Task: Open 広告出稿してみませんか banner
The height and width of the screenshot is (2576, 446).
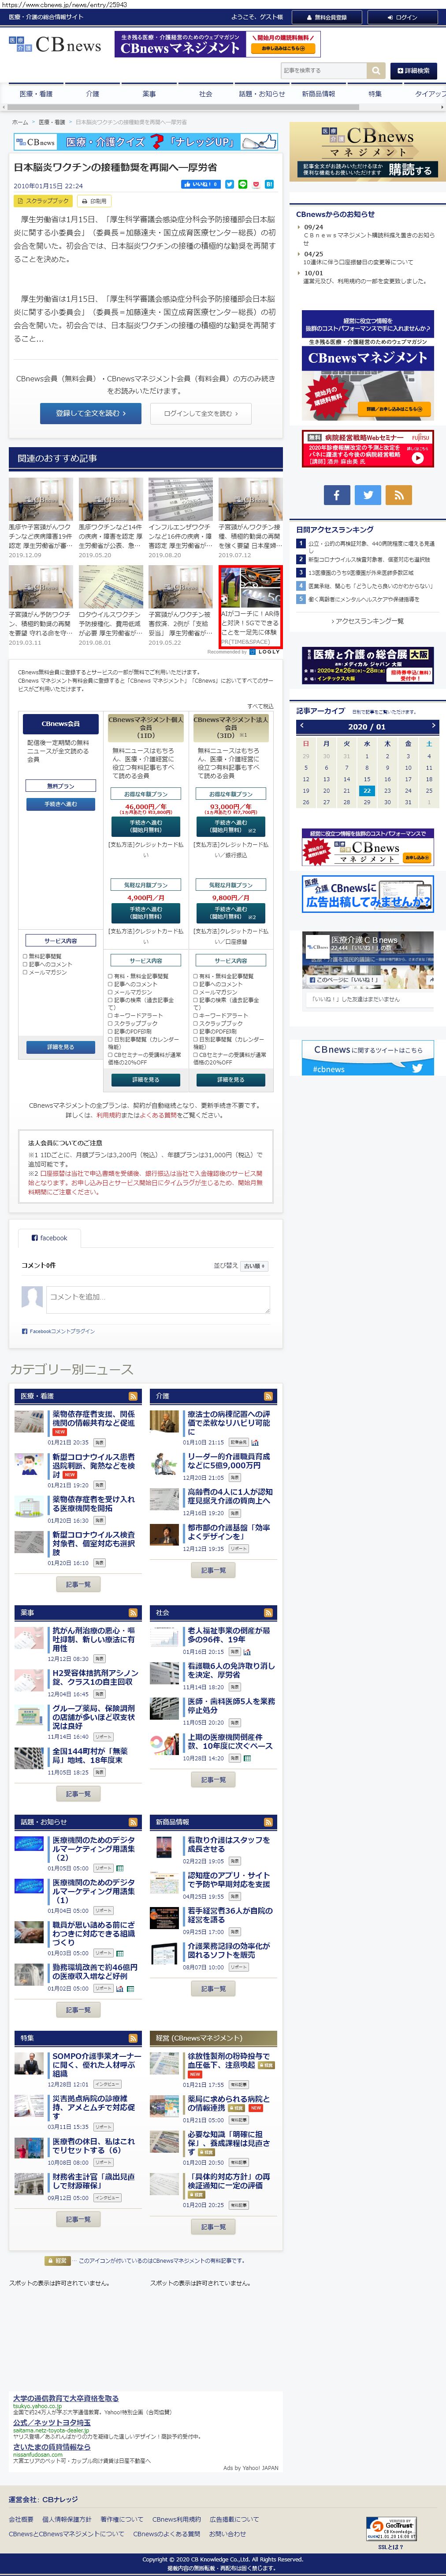Action: (x=367, y=894)
